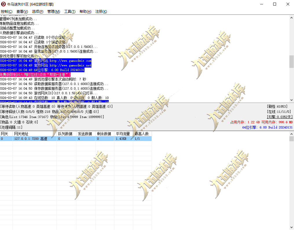Image resolution: width=294 pixels, height=230 pixels.
Task: Open the 帮助(H) menu
Action: [x=85, y=12]
